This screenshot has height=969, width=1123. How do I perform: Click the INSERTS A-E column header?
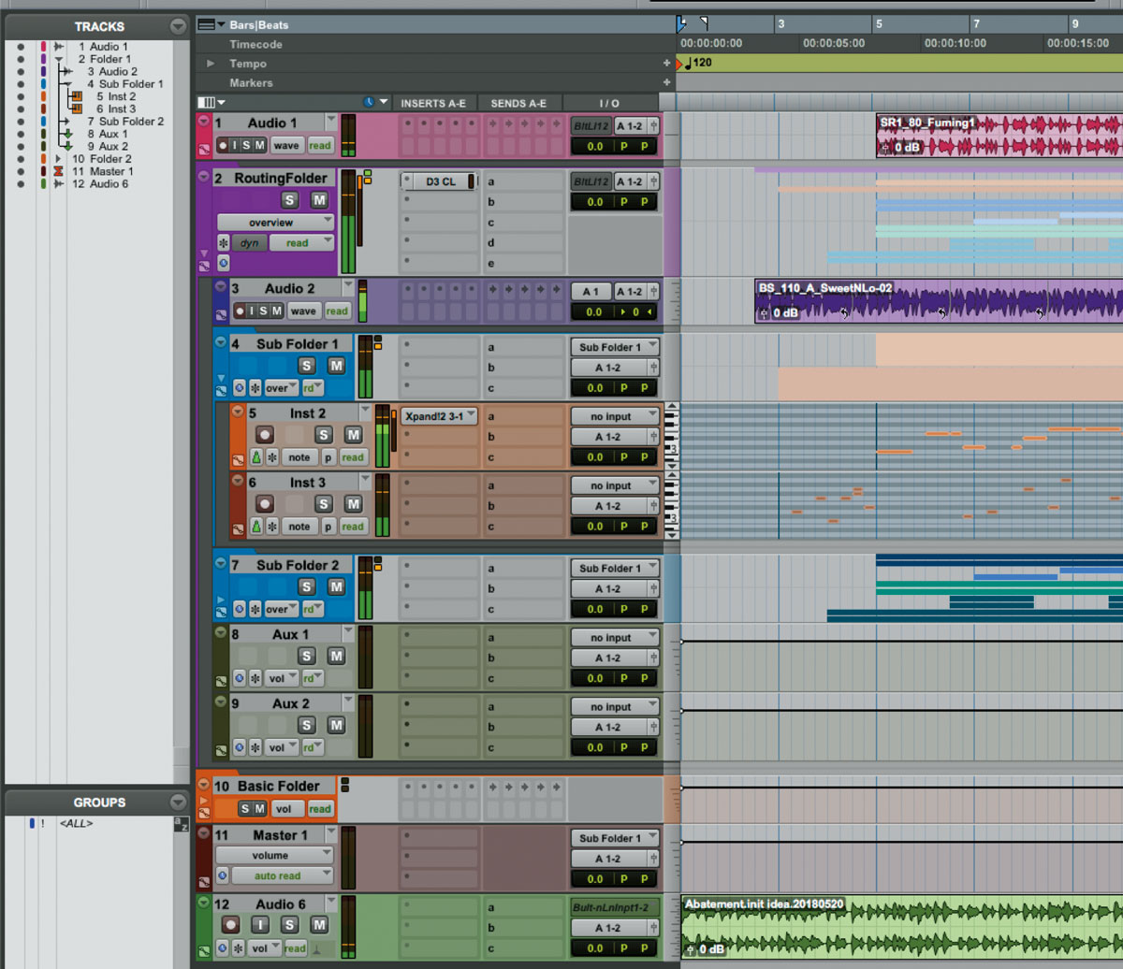click(x=433, y=103)
